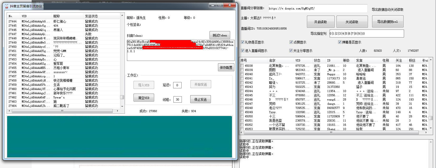
Task: Toggle the 弹幕是否显示 checkbox
Action: (x=340, y=42)
